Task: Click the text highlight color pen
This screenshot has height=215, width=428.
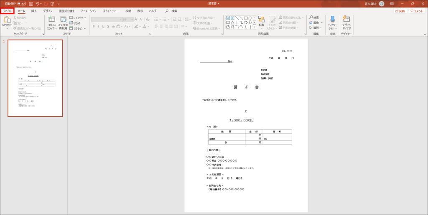Action: pos(137,26)
